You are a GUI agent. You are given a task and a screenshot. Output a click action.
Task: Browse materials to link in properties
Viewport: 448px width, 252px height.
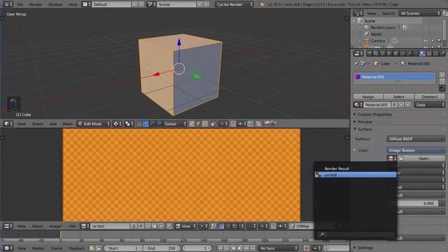click(358, 105)
